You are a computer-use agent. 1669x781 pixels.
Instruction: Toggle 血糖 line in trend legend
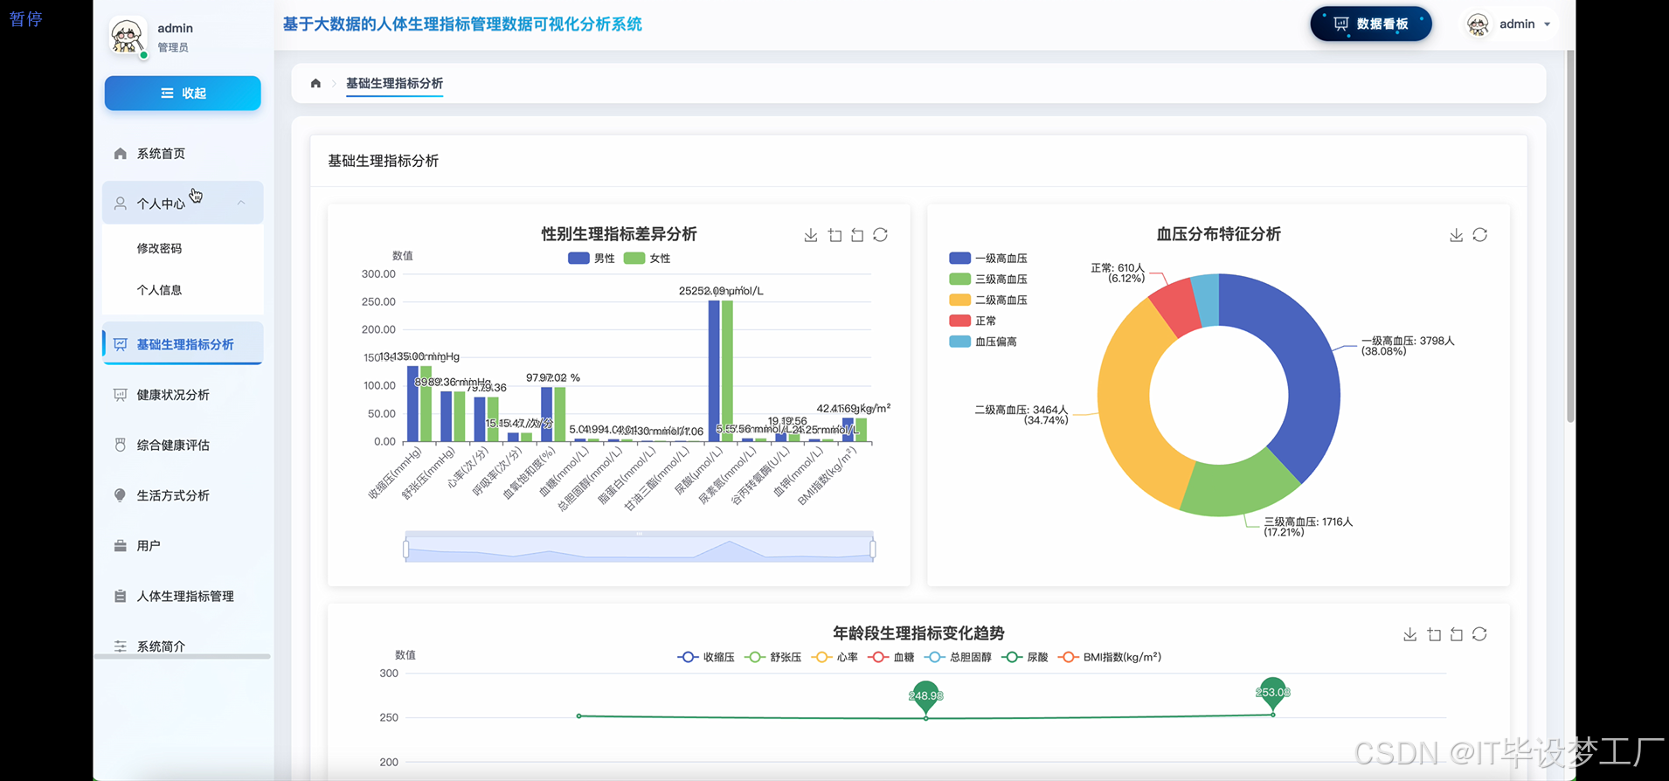[x=891, y=657]
